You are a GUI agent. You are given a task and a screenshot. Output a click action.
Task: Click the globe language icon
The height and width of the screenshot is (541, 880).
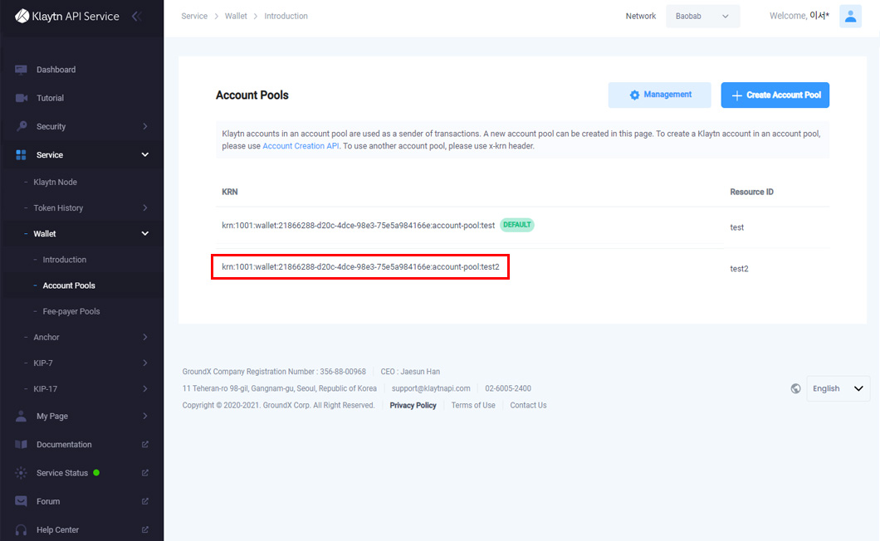[x=795, y=388]
